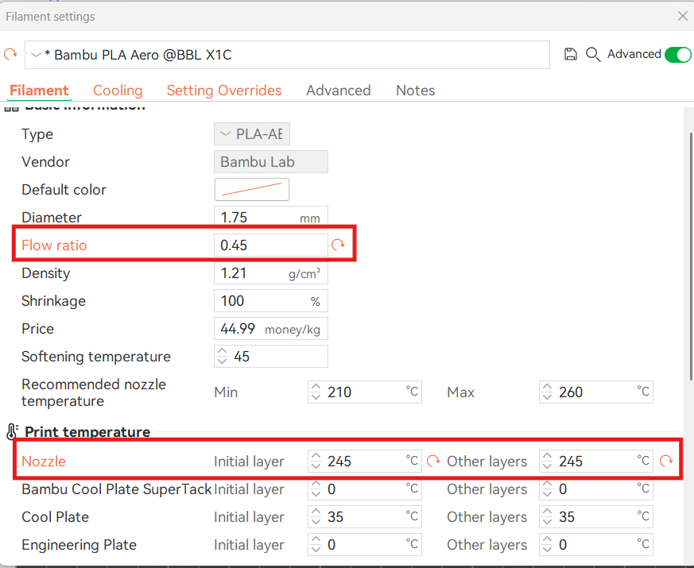Switch to the Cooling tab
The width and height of the screenshot is (694, 568).
(118, 91)
